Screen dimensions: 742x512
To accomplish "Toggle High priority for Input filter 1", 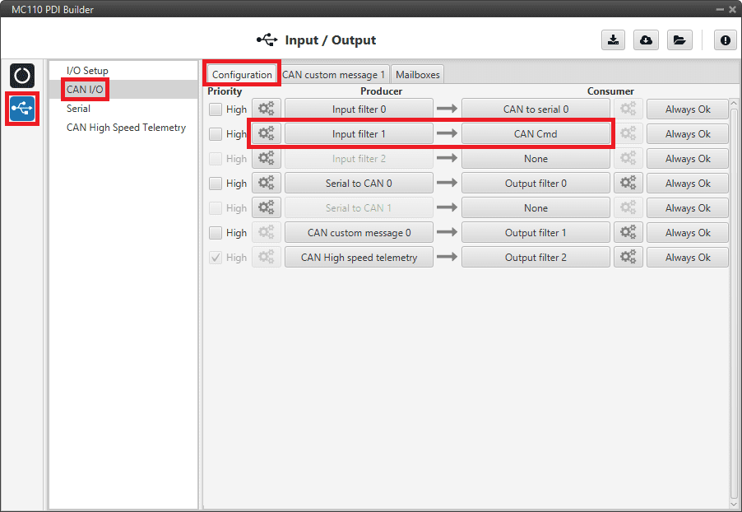I will (216, 134).
